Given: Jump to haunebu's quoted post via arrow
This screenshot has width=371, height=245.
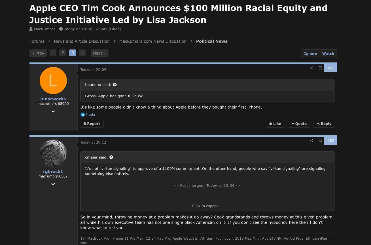Looking at the screenshot, I should pos(115,84).
